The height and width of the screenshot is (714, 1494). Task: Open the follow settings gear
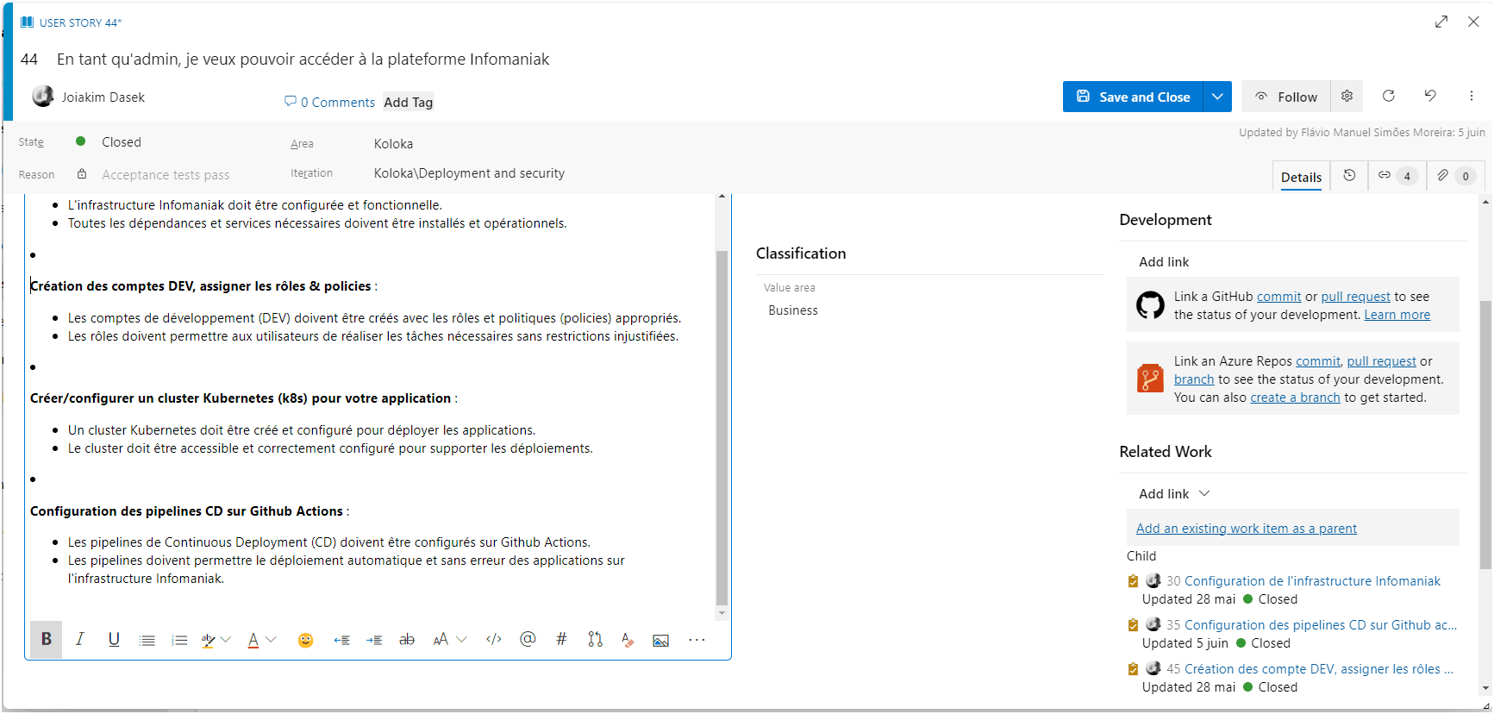(x=1347, y=97)
